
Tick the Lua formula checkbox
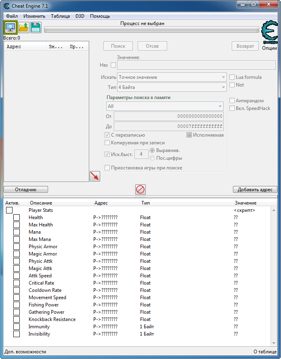point(232,77)
